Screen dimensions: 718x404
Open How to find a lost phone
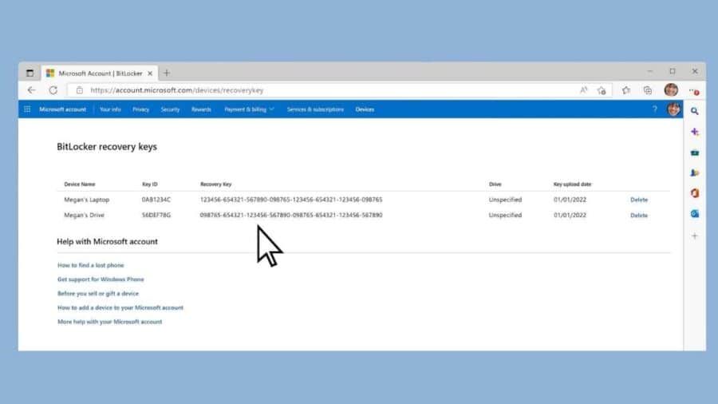[x=91, y=265]
